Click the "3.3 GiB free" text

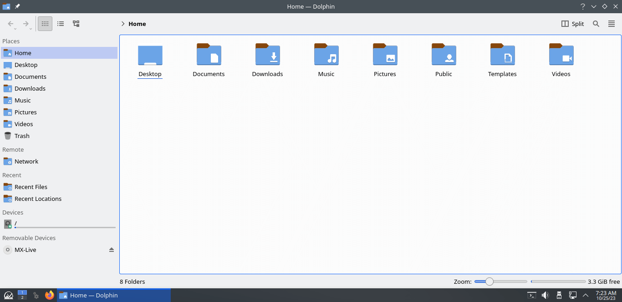pos(604,282)
